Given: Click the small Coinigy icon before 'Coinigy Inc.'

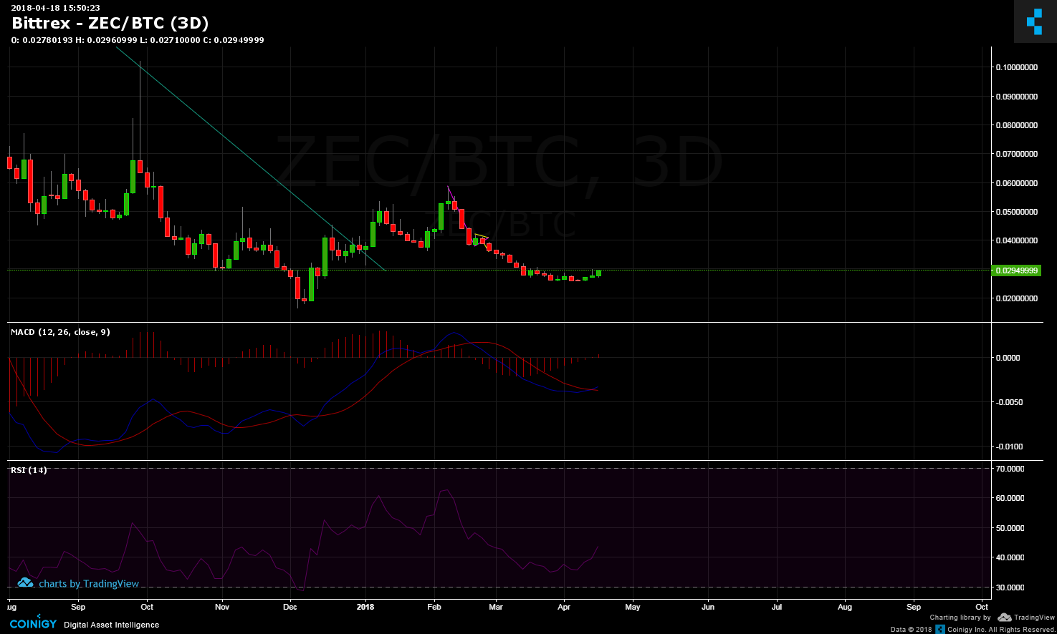Looking at the screenshot, I should pos(940,629).
